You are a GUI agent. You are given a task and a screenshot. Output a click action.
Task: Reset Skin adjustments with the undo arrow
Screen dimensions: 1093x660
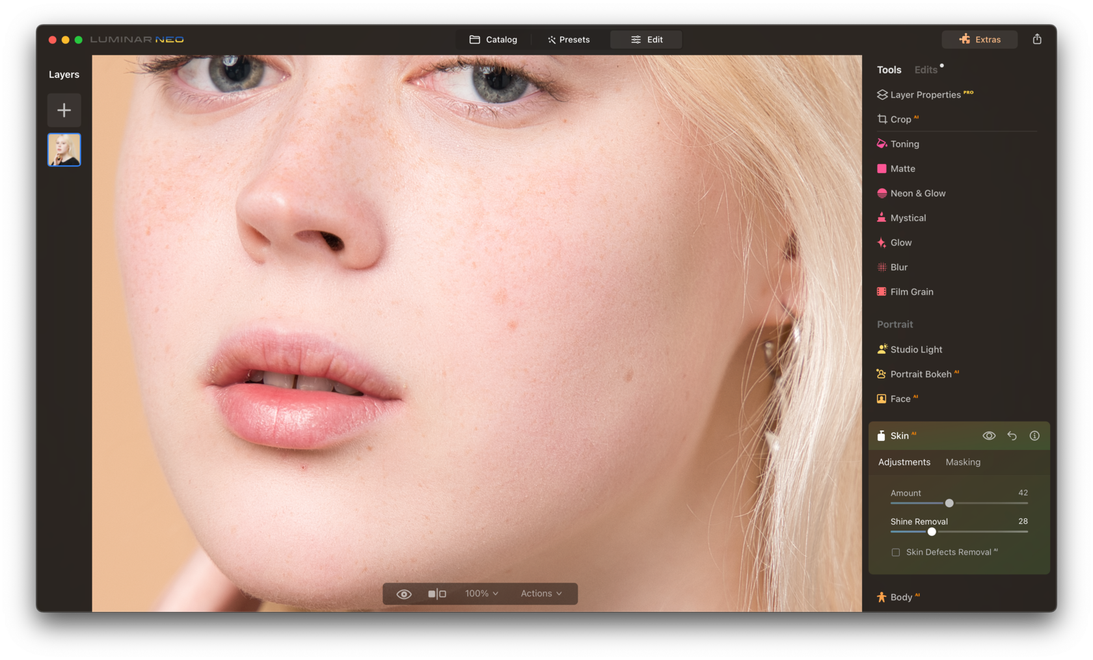1012,436
